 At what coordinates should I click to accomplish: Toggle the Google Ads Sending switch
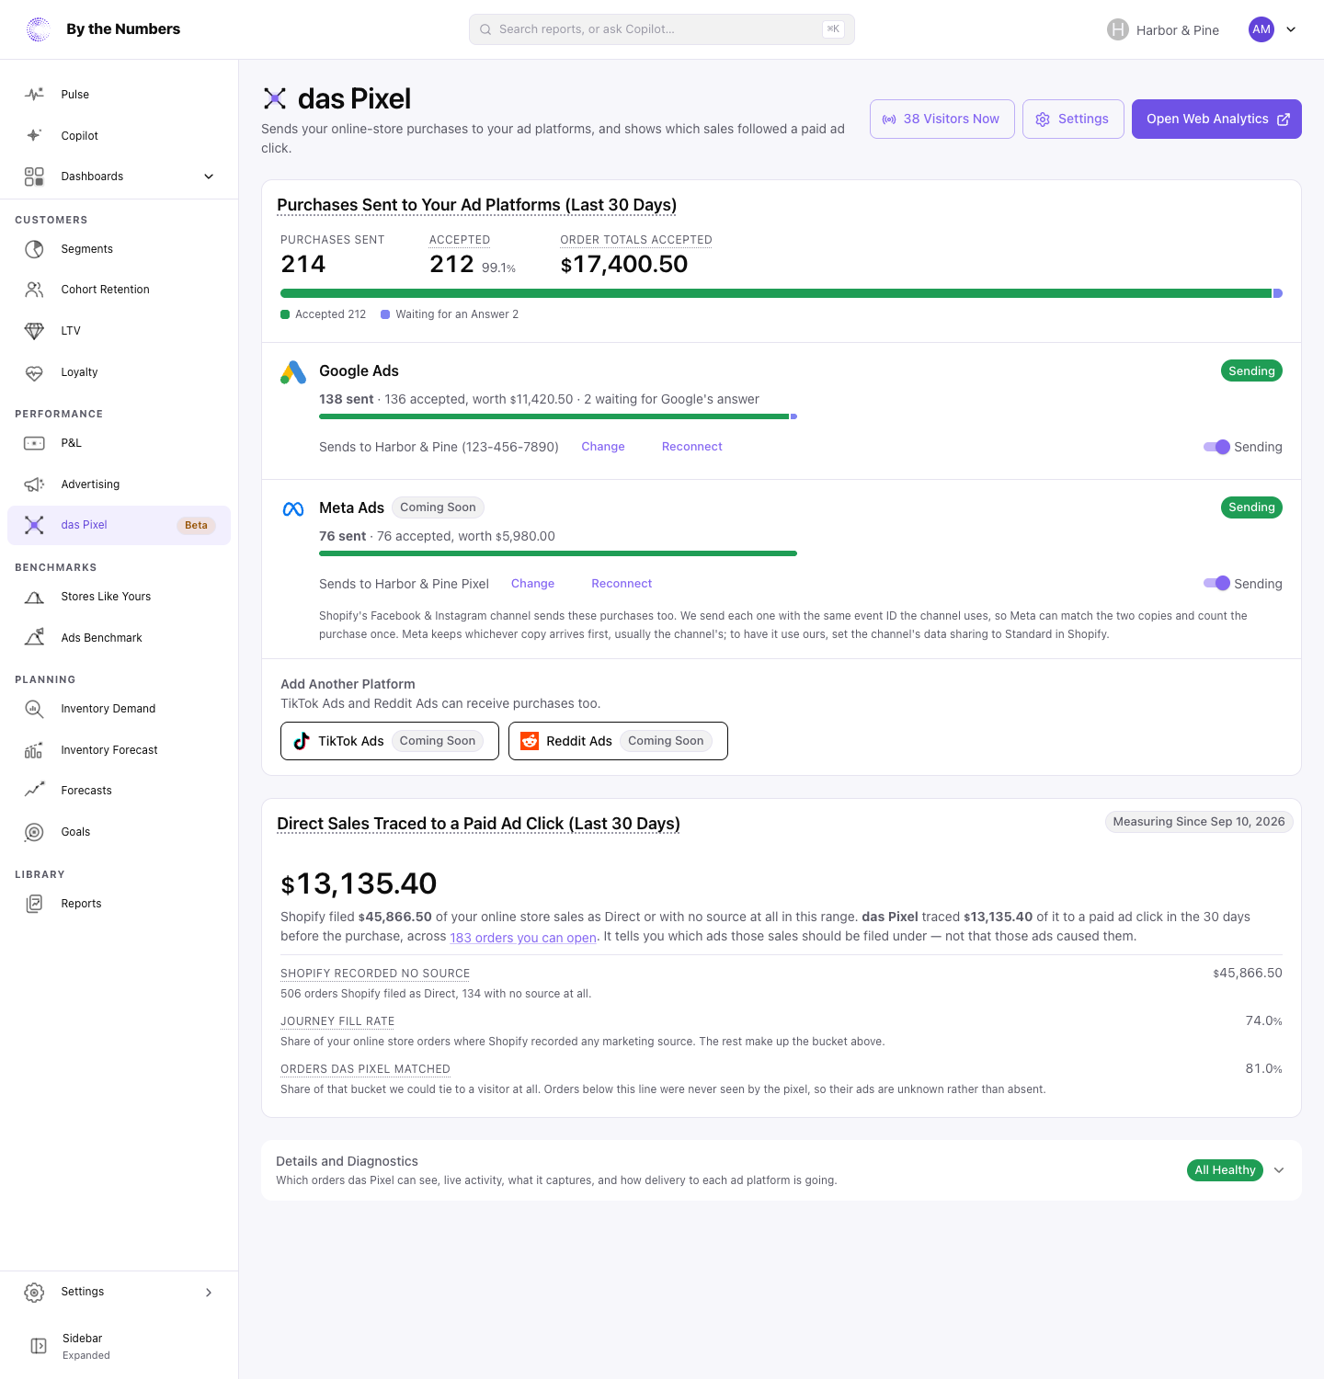click(x=1216, y=447)
